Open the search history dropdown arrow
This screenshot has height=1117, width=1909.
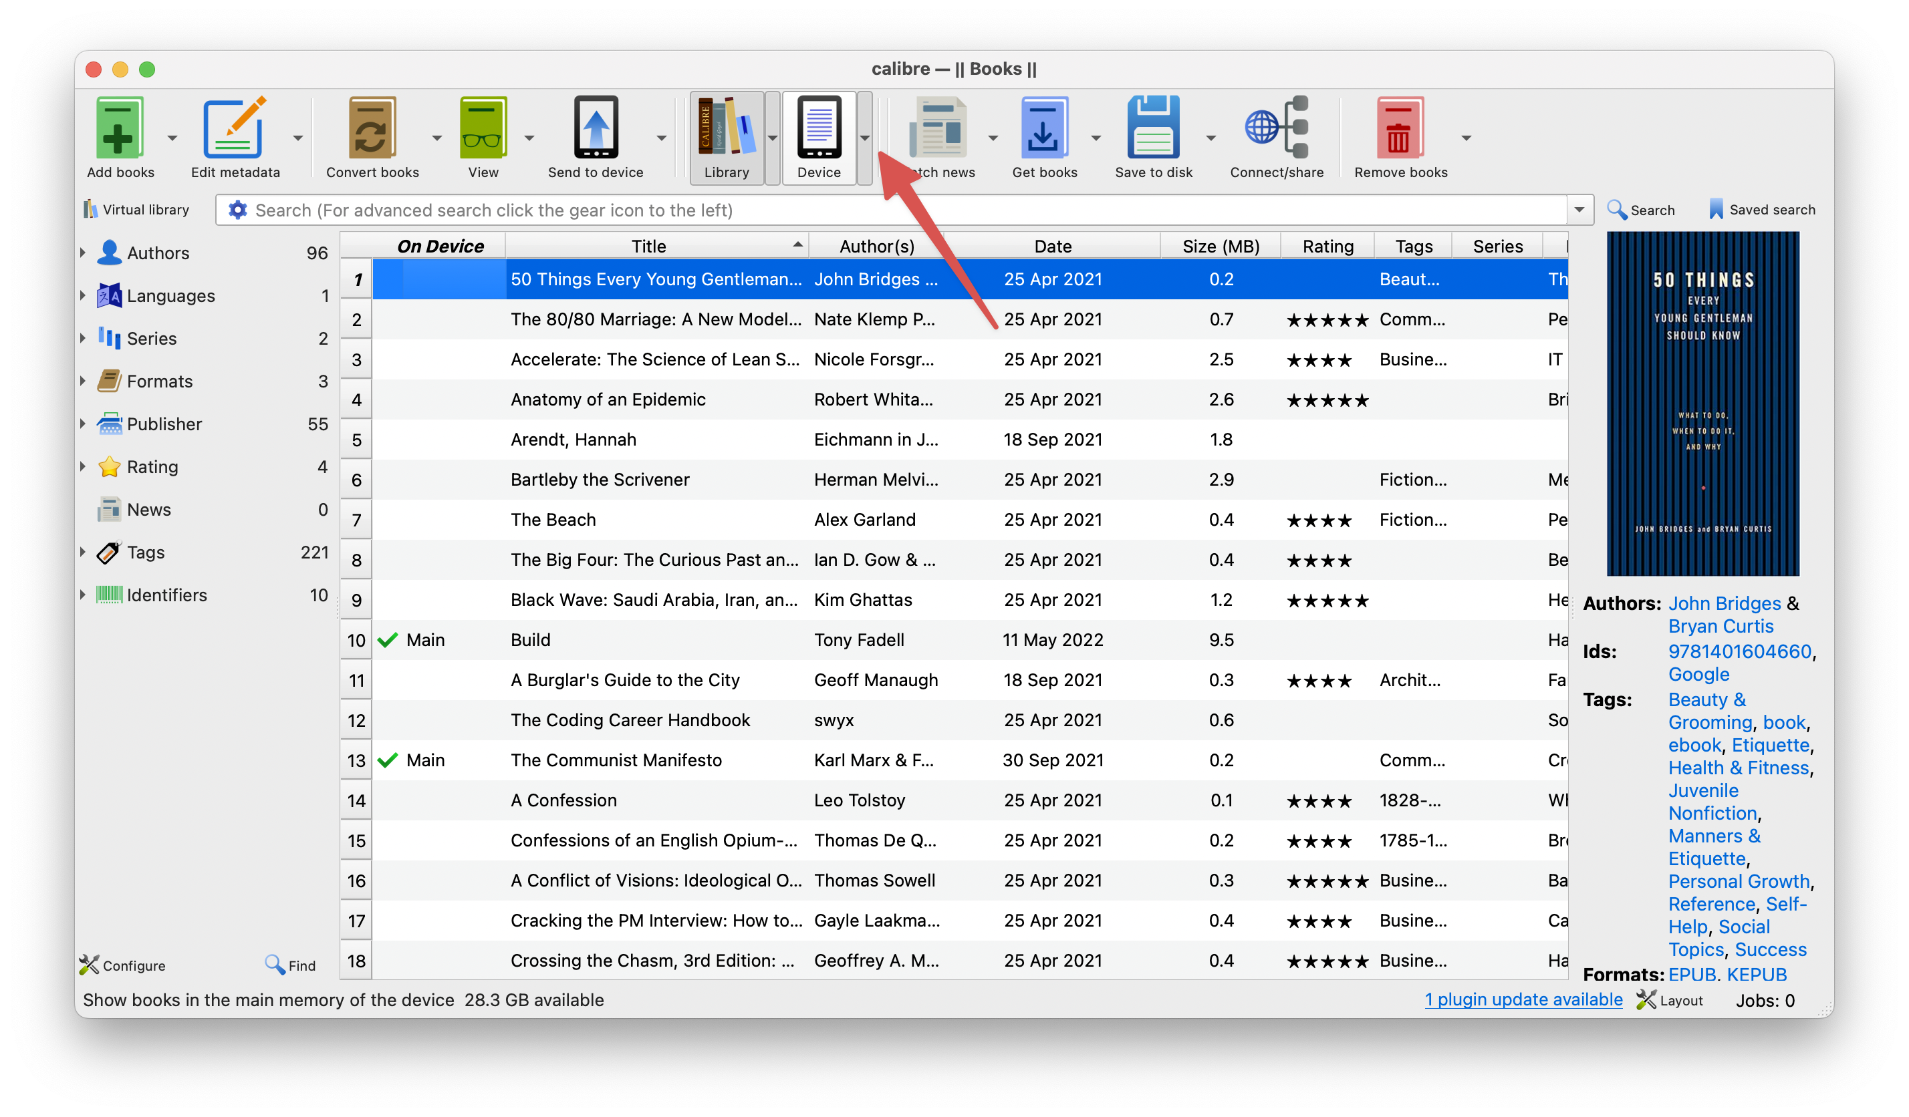point(1579,210)
